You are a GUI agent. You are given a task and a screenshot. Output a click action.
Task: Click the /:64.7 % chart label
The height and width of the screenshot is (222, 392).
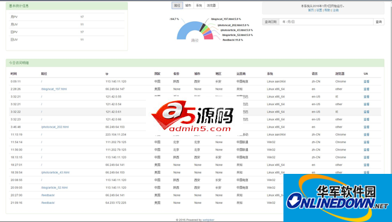tap(174, 19)
